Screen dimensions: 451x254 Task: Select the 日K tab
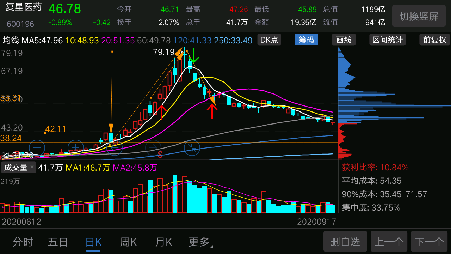(93, 242)
